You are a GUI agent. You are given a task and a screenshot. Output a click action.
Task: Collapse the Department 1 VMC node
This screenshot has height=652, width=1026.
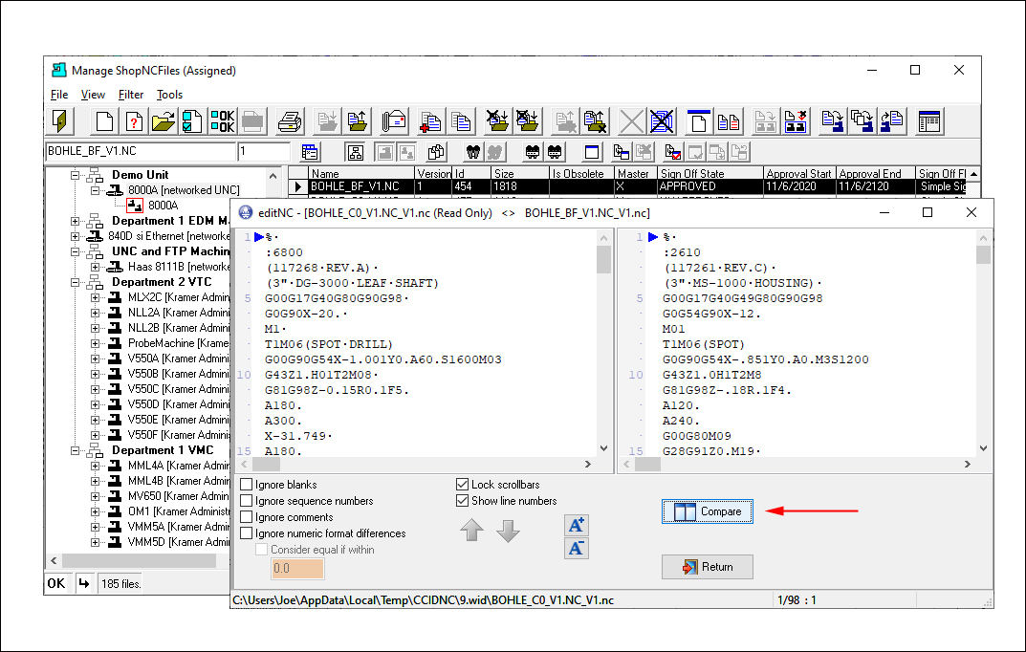[76, 450]
